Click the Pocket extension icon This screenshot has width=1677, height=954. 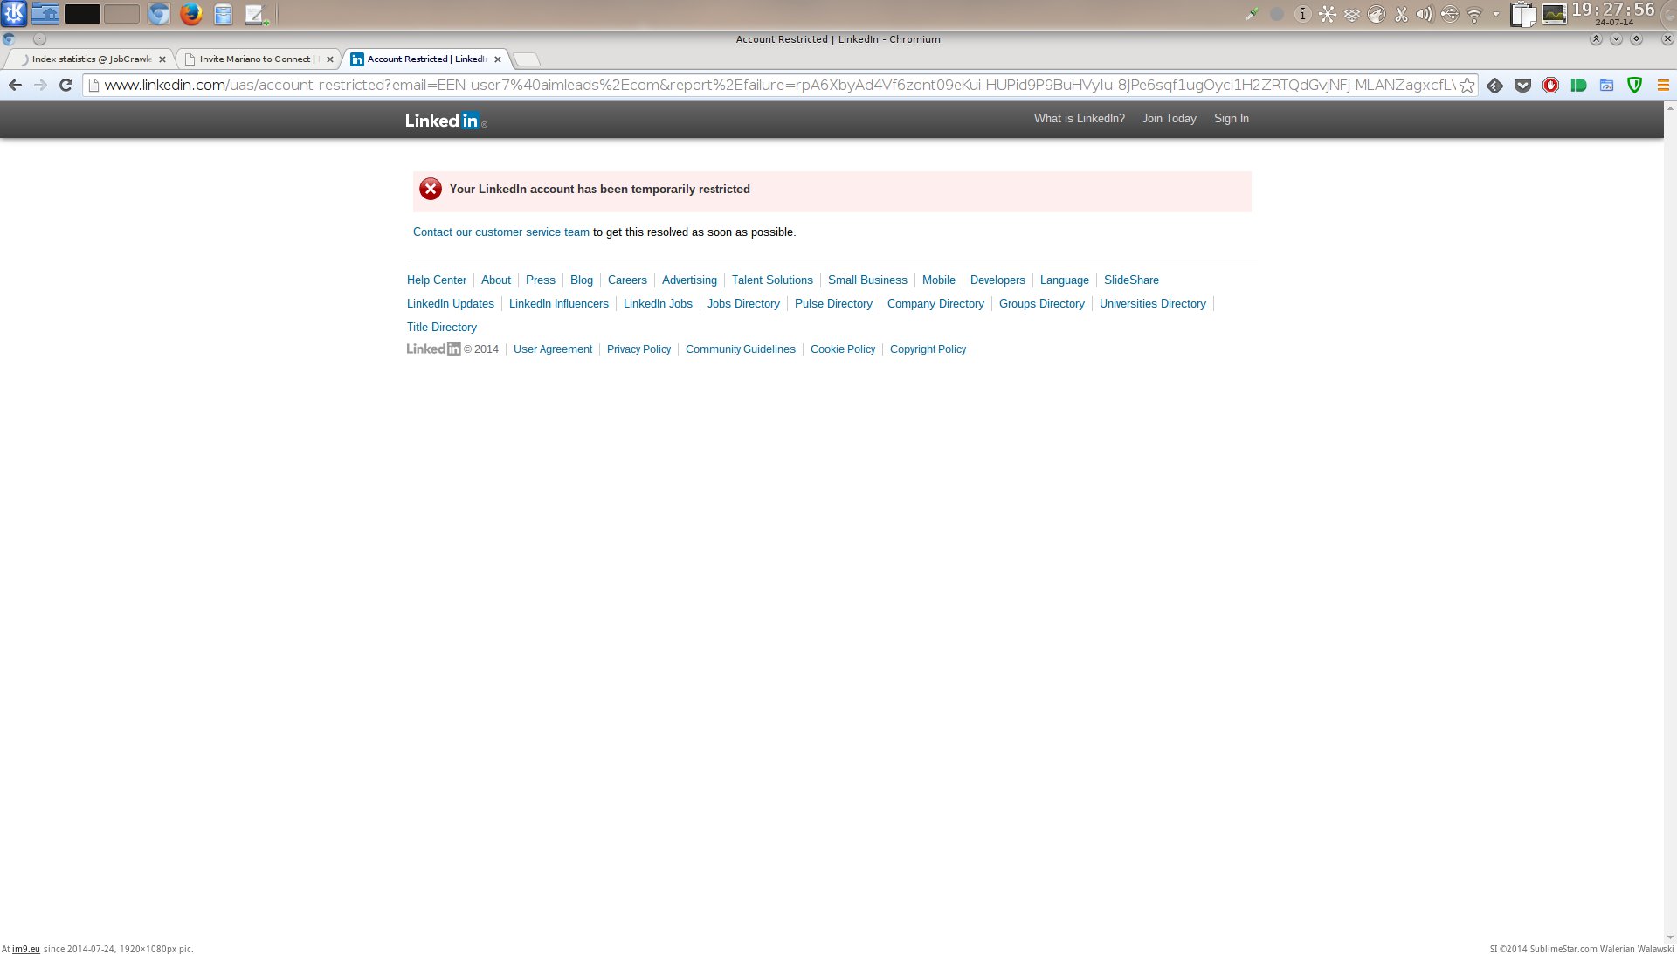click(1522, 85)
